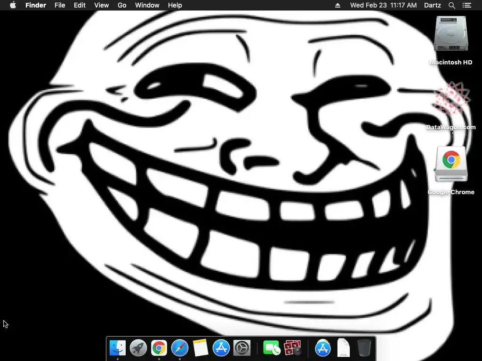Viewport: 482px width, 361px height.
Task: Open System Preferences gear in Dock
Action: pos(242,348)
